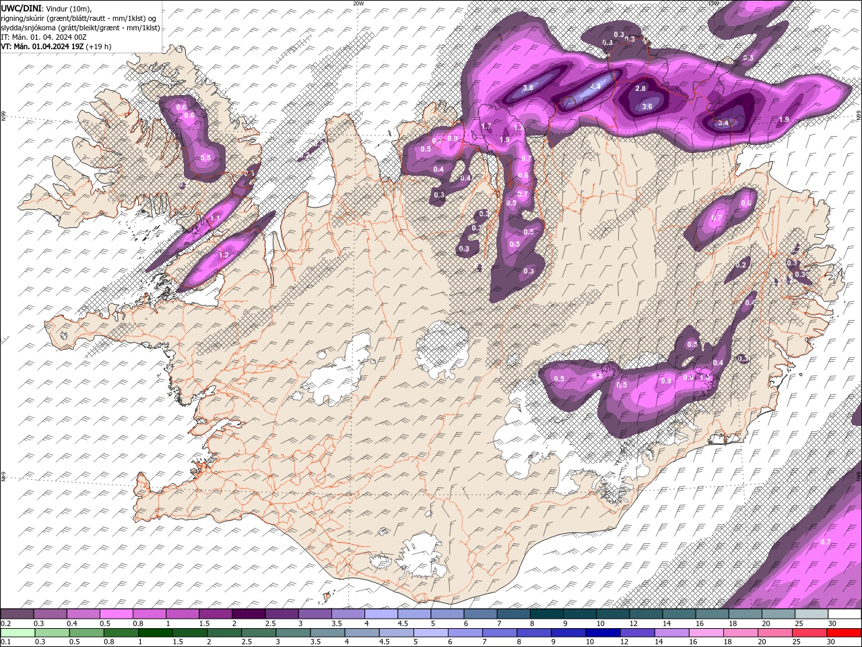The width and height of the screenshot is (862, 647).
Task: Pick the bright pink 0.5 swatch on the snow scale
Action: [116, 614]
